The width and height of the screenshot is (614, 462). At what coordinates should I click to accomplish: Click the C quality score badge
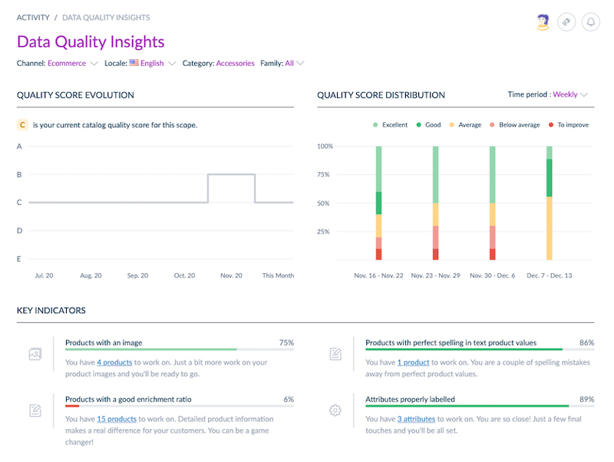coord(22,125)
